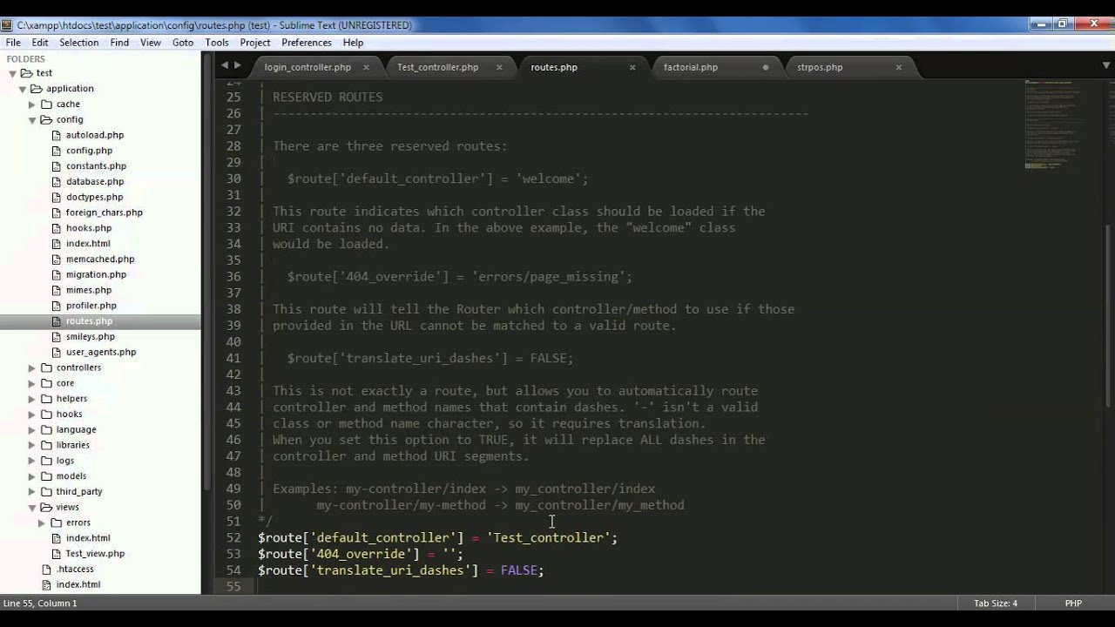Screen dimensions: 1115x627
Task: Click line number 52 in the gutter
Action: pyautogui.click(x=233, y=538)
